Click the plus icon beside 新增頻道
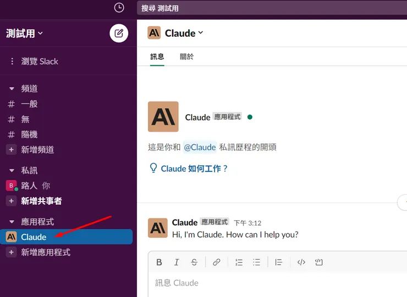Image resolution: width=407 pixels, height=297 pixels. 11,149
